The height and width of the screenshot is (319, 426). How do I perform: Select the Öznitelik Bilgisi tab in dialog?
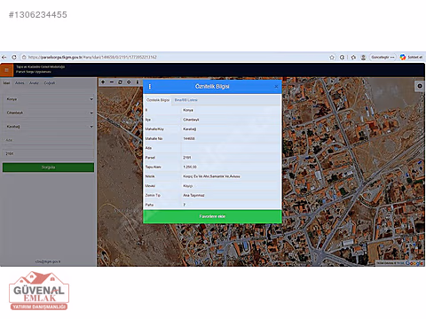[x=158, y=100]
